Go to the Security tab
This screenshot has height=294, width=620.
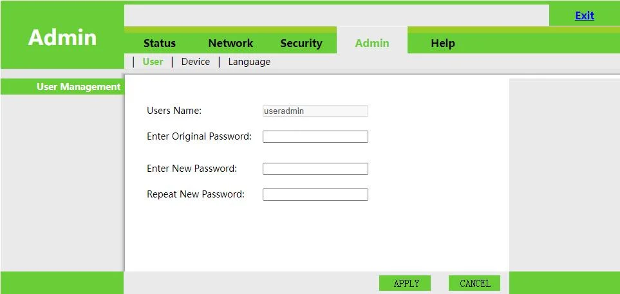coord(301,43)
